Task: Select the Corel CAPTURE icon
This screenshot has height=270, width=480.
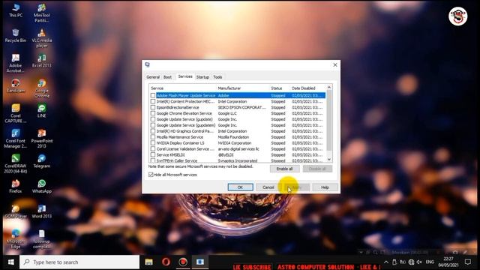Action: point(16,113)
